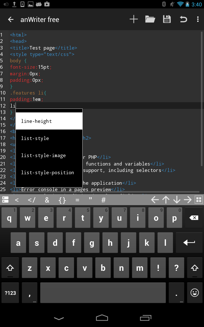Insert curly braces with {} shortcut
The width and height of the screenshot is (204, 327).
click(x=62, y=200)
